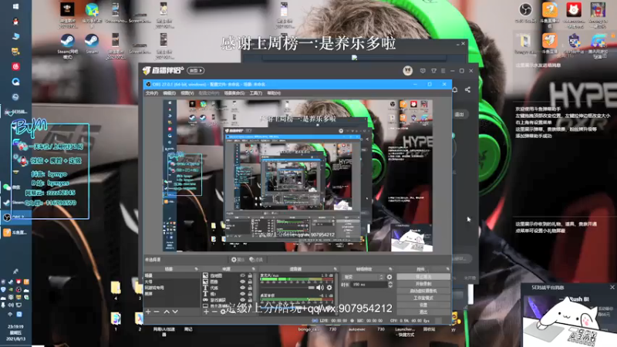Pop out the Scenes dock panel
617x347 pixels.
[x=196, y=269]
